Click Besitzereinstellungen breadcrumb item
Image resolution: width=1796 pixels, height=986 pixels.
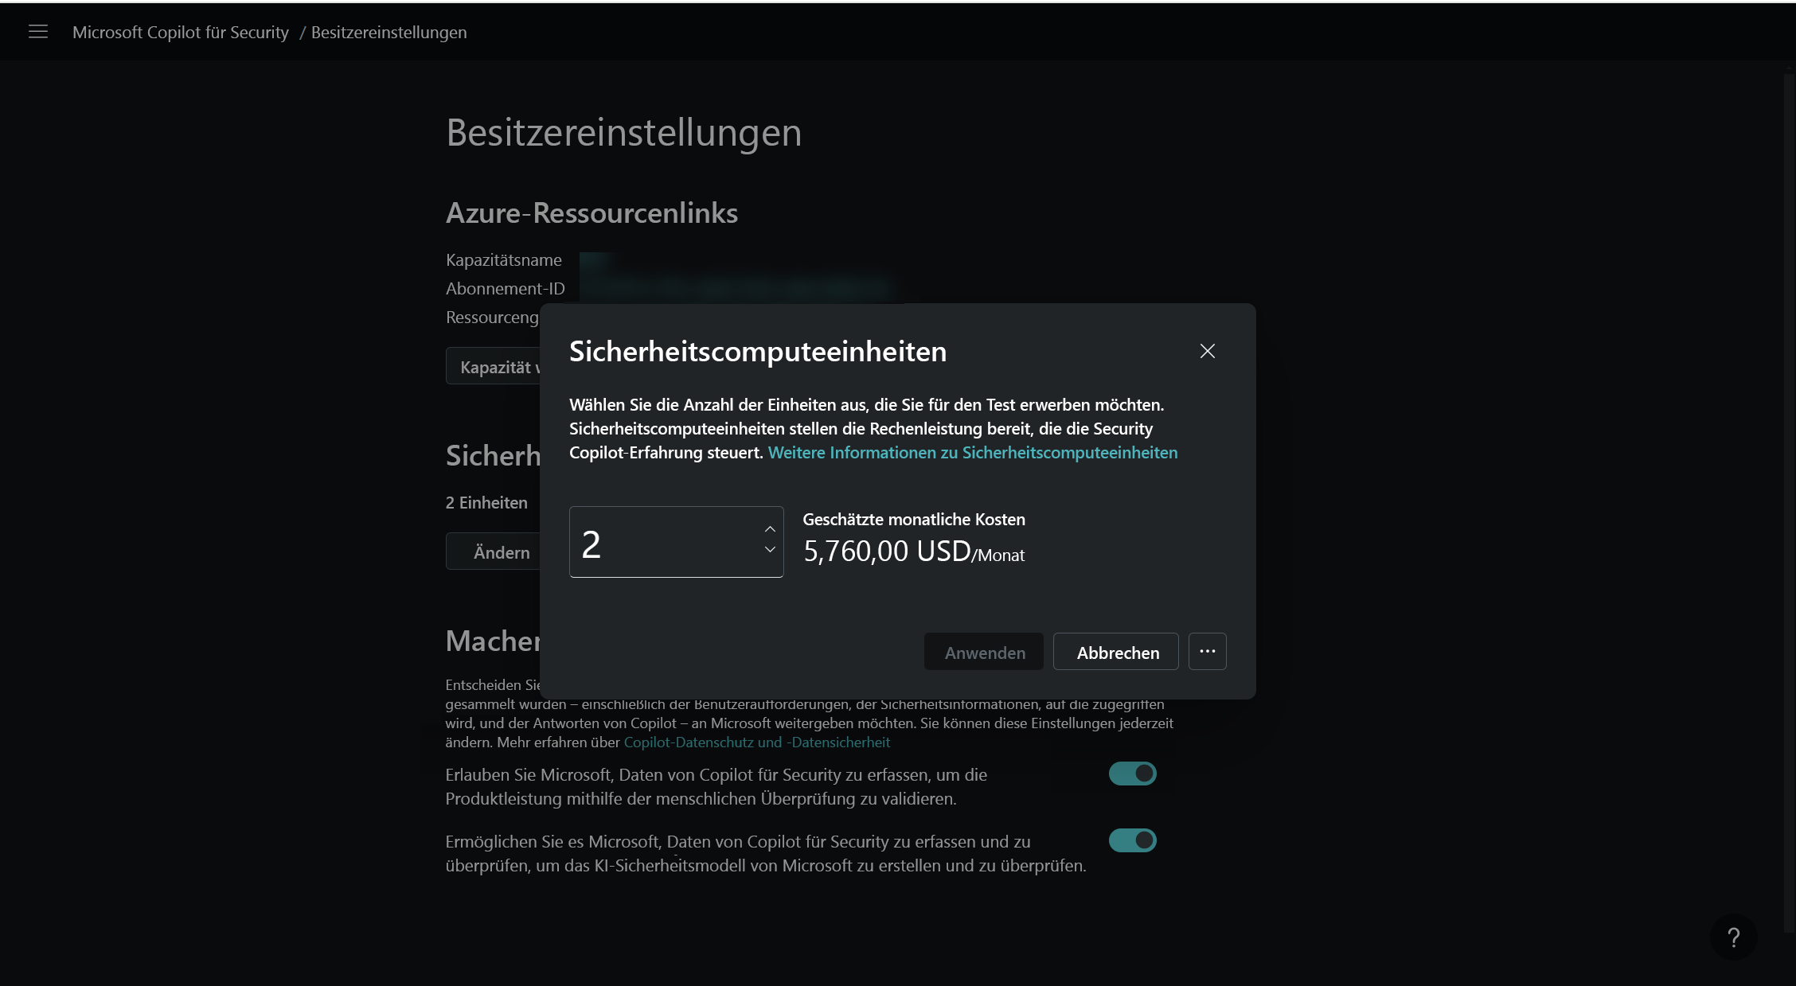(389, 32)
